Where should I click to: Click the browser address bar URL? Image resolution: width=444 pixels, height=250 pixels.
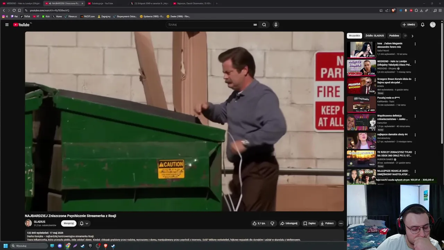[x=50, y=10]
